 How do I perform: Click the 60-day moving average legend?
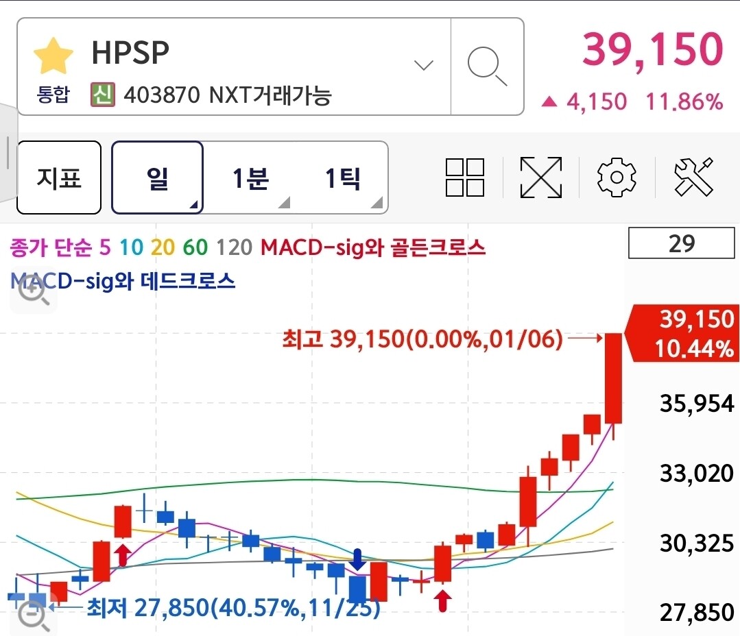[x=195, y=247]
